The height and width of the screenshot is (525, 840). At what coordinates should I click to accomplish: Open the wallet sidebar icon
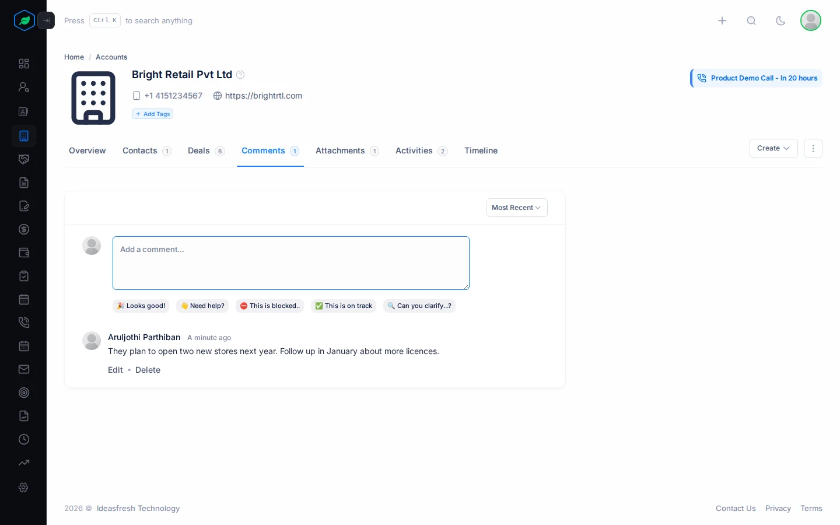coord(24,253)
